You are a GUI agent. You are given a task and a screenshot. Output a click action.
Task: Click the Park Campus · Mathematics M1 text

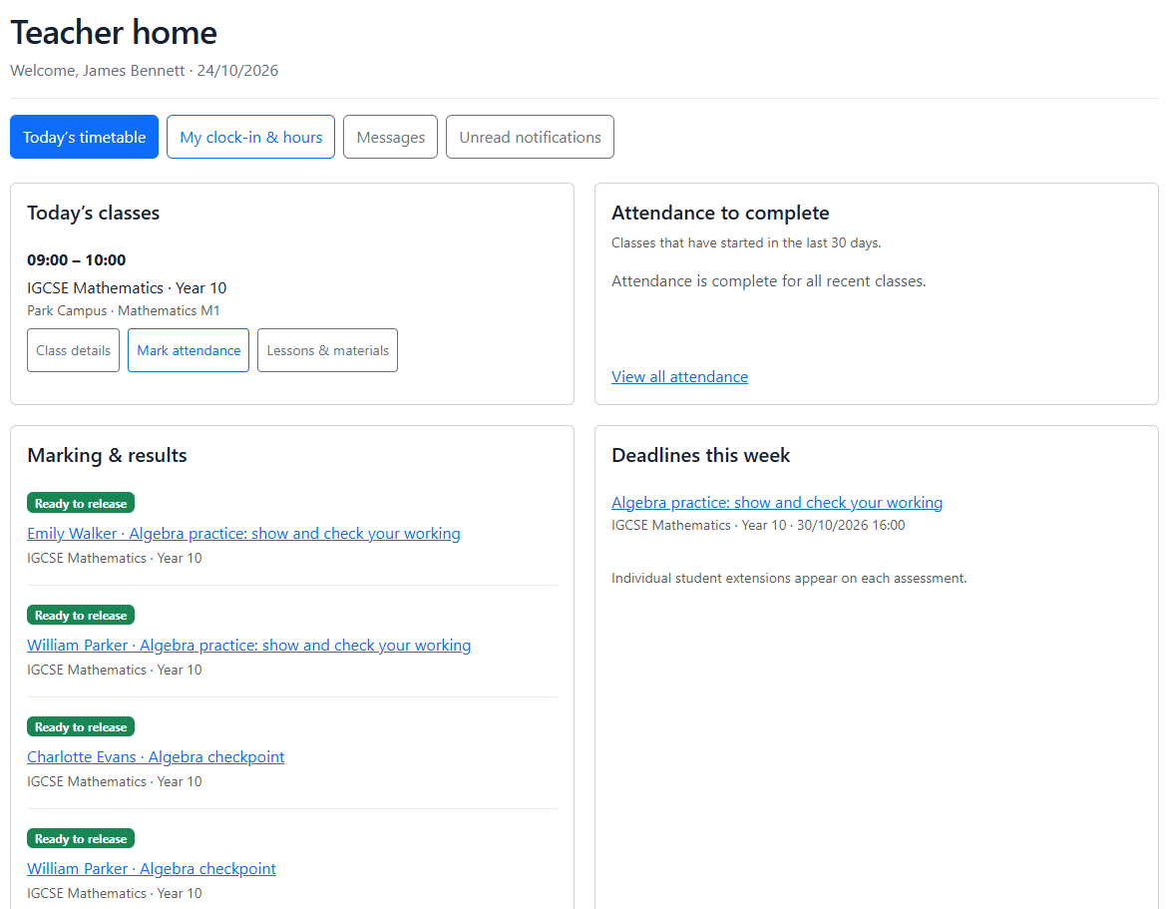(124, 311)
